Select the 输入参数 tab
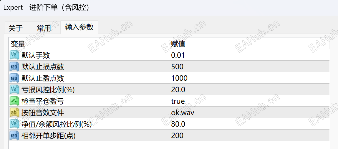Viewport: 338px width, 149px height. coord(79,27)
